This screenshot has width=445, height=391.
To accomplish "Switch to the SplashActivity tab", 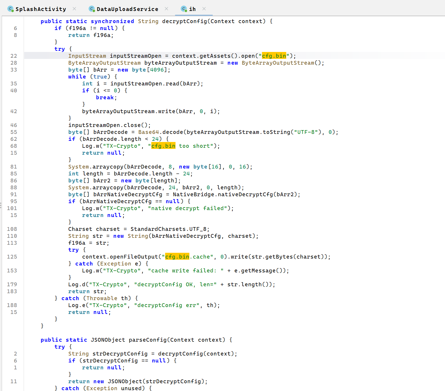I will click(41, 9).
